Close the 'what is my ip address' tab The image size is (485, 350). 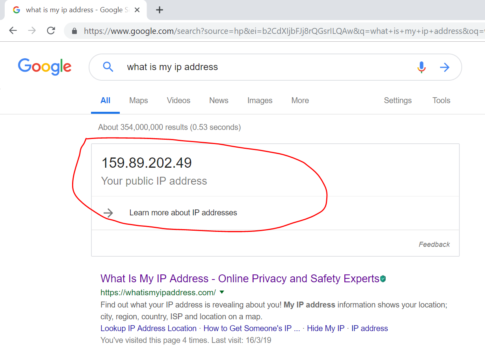[137, 10]
